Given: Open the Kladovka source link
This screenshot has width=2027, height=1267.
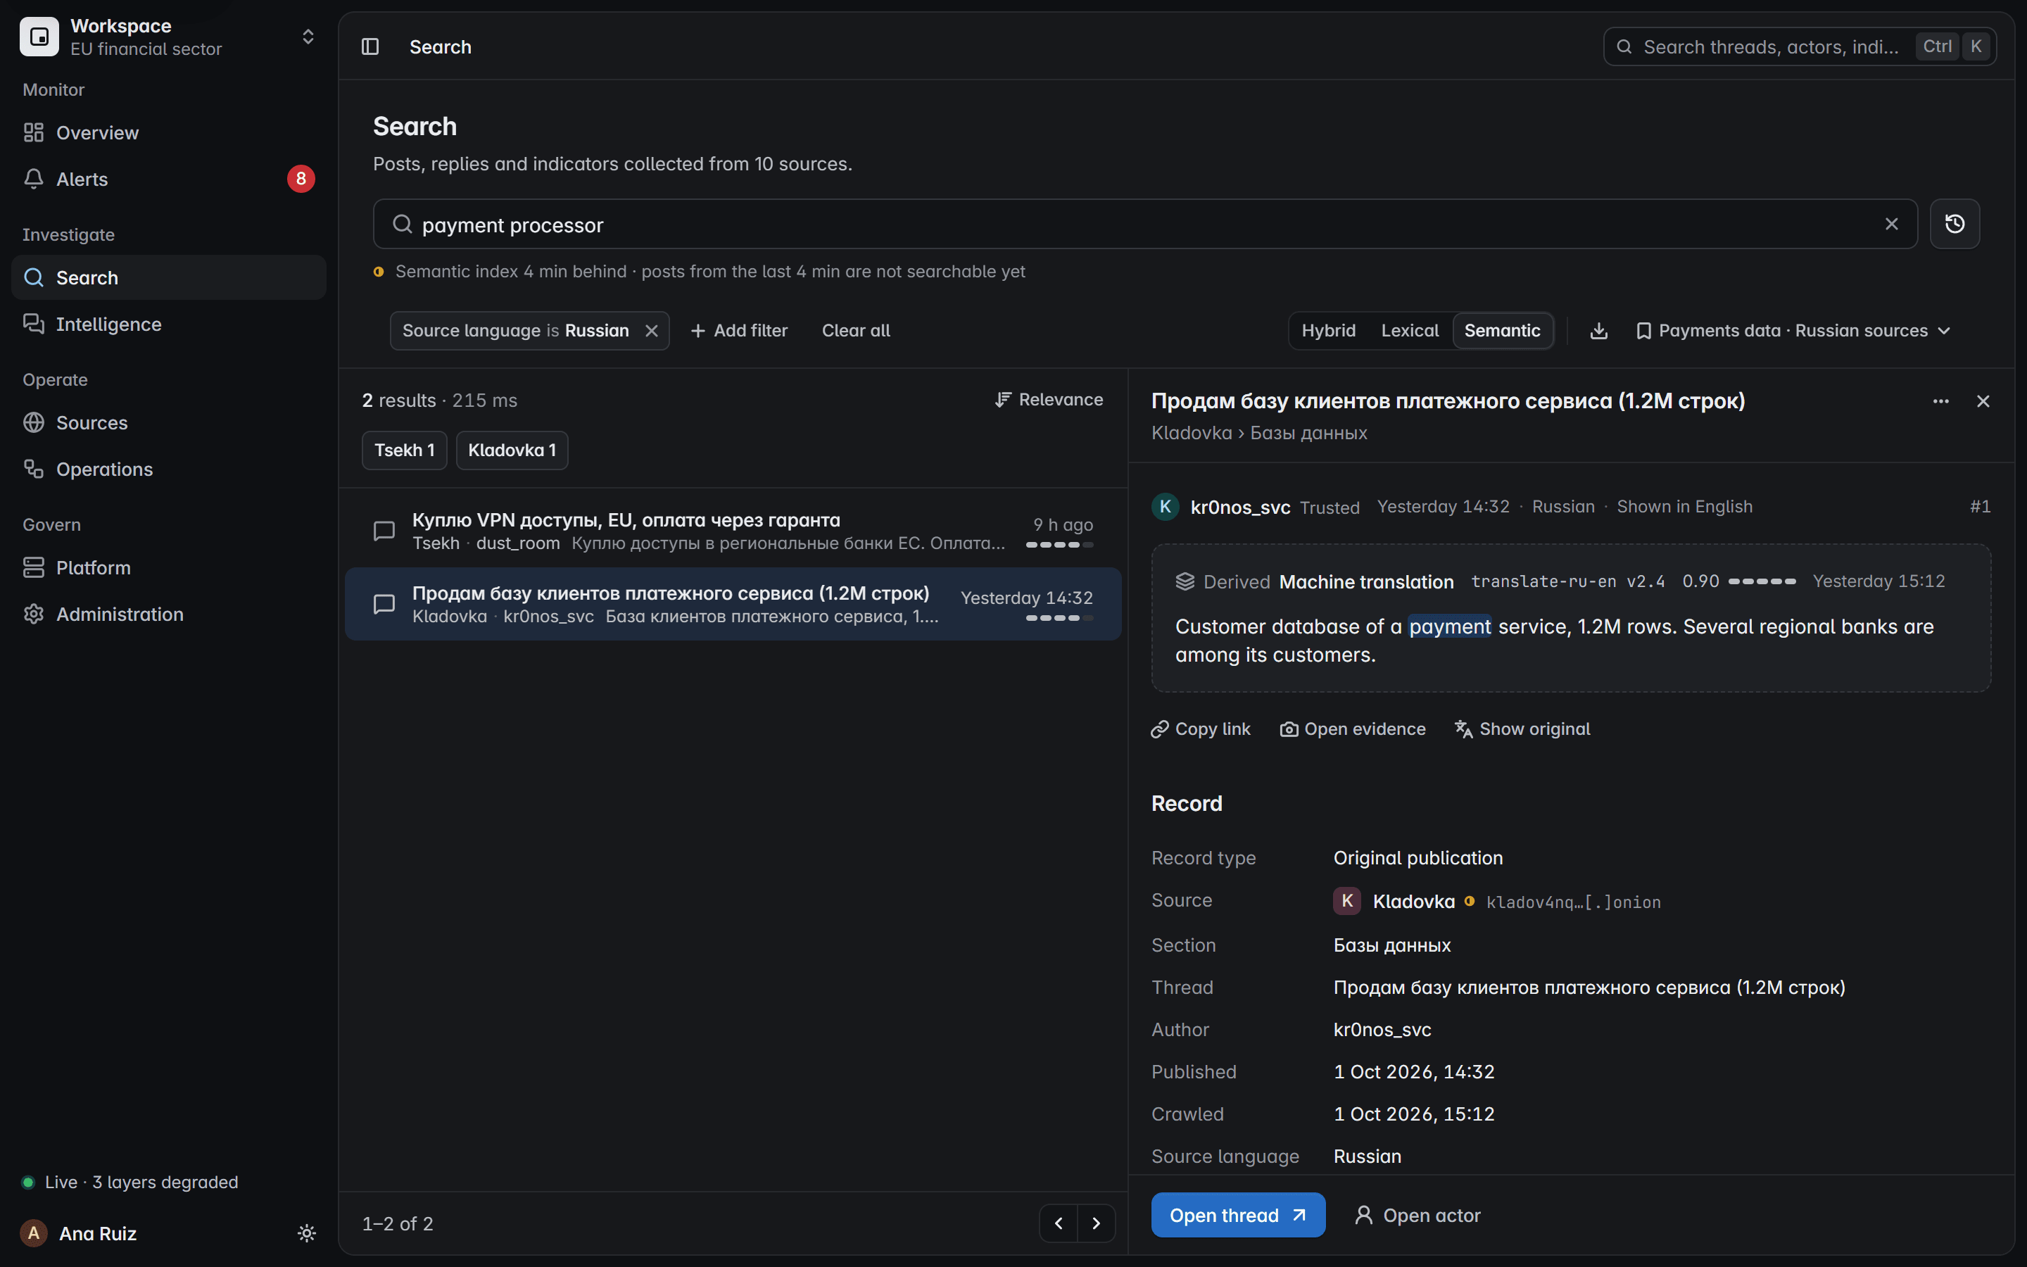Looking at the screenshot, I should 1413,902.
